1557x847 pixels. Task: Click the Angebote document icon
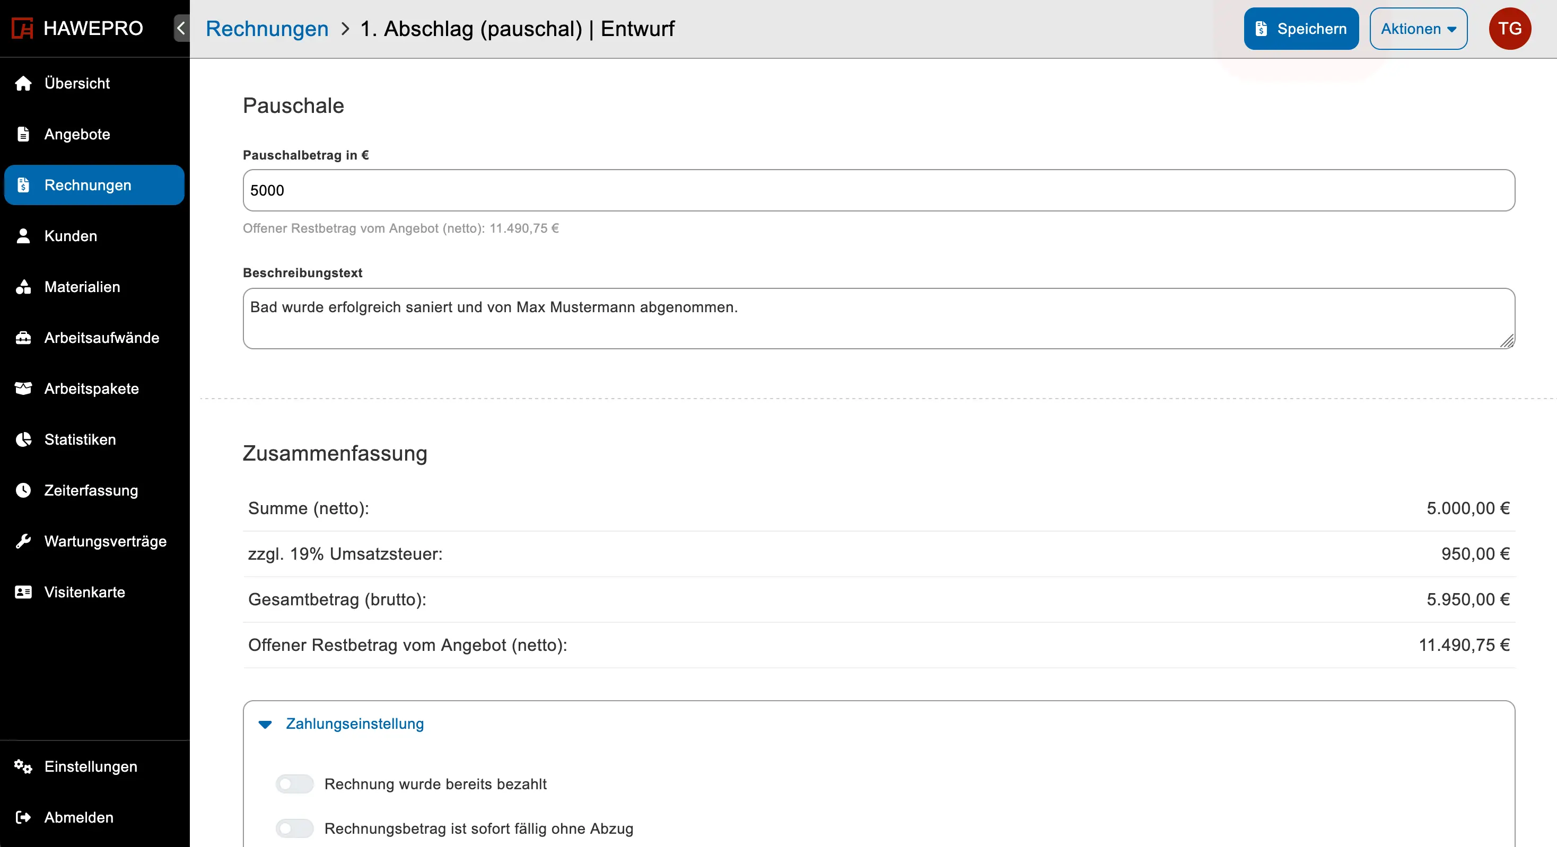pos(23,134)
